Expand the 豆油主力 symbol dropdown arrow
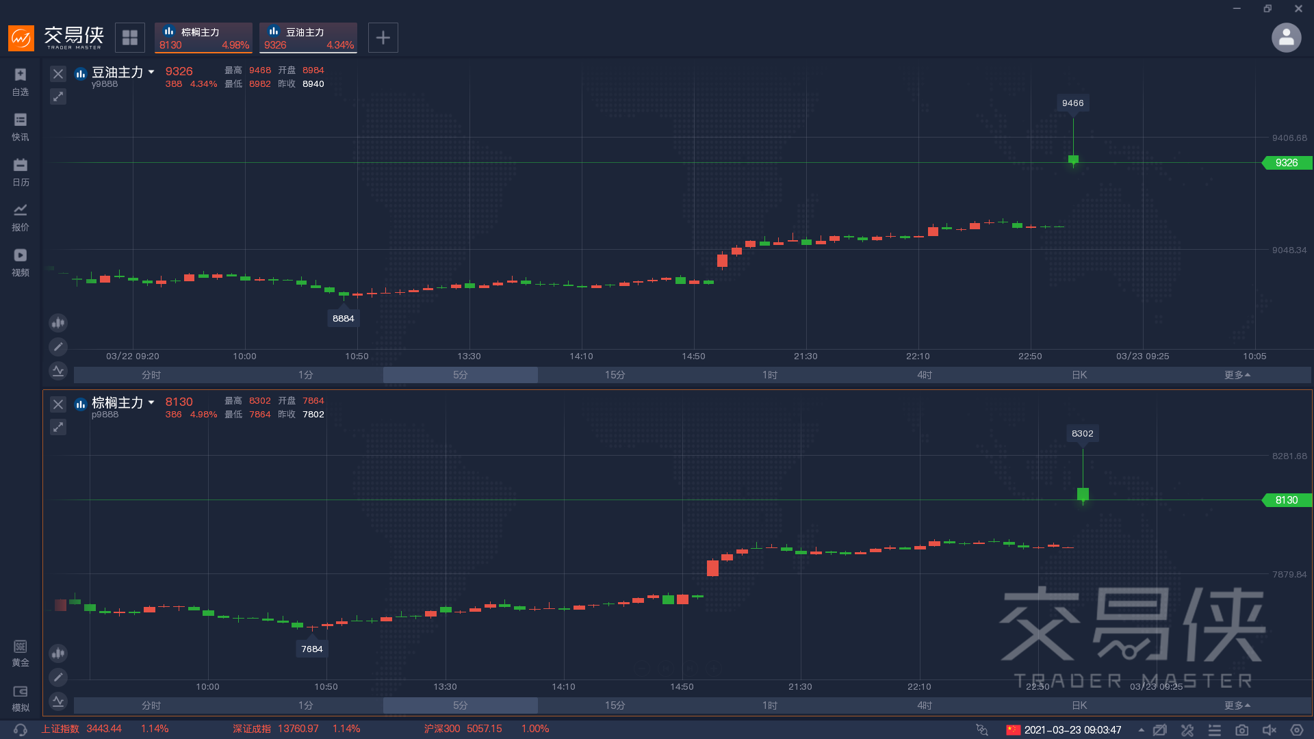1314x739 pixels. click(x=151, y=72)
